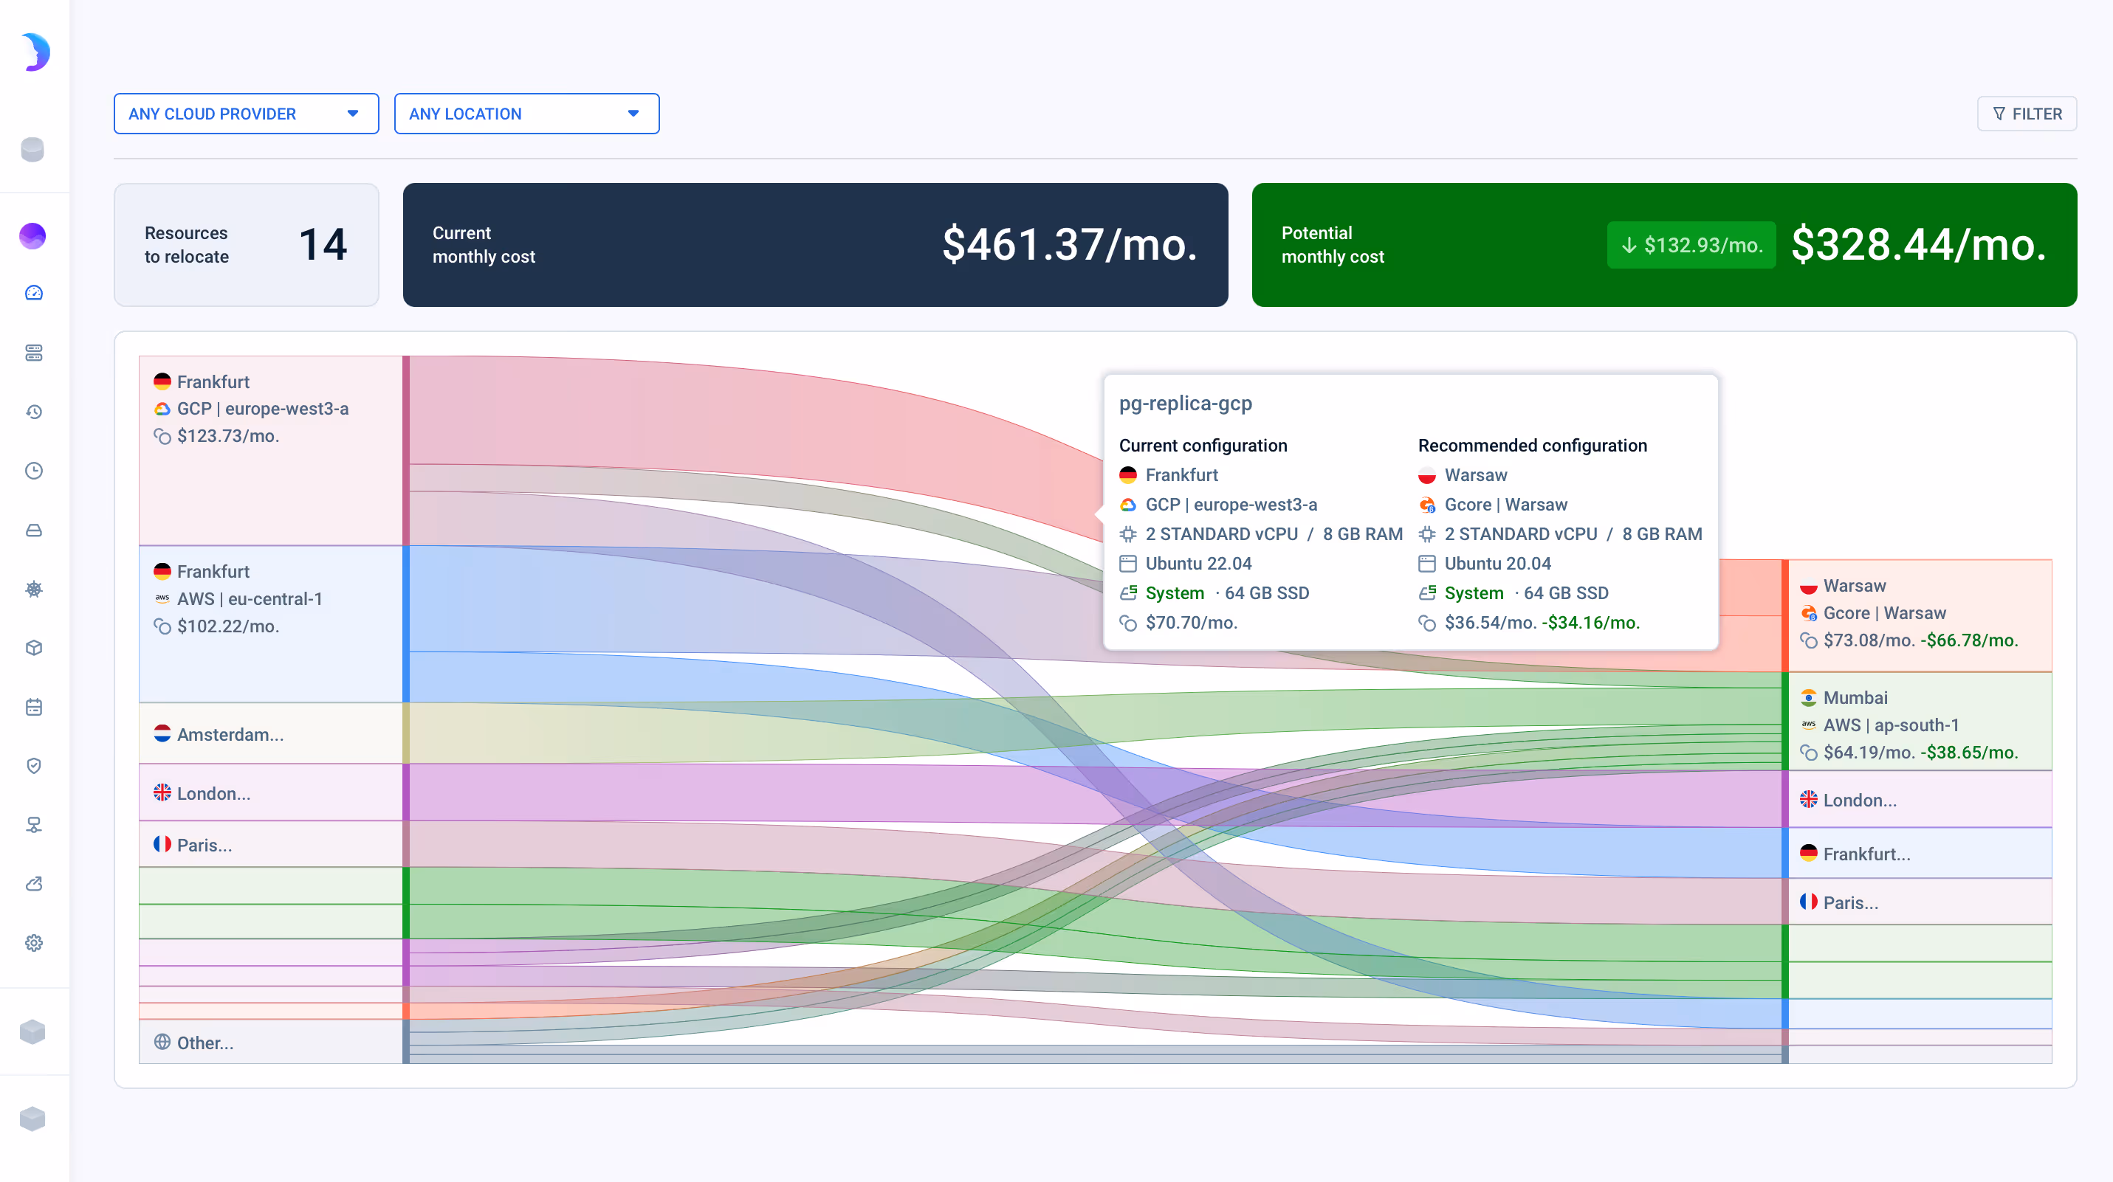This screenshot has width=2113, height=1182.
Task: Open the cube packages icon
Action: pyautogui.click(x=34, y=648)
